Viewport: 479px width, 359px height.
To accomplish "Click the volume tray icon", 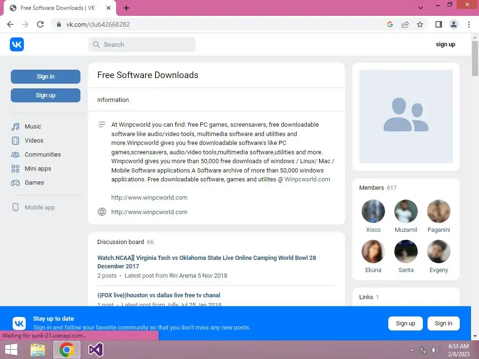I will (435, 350).
